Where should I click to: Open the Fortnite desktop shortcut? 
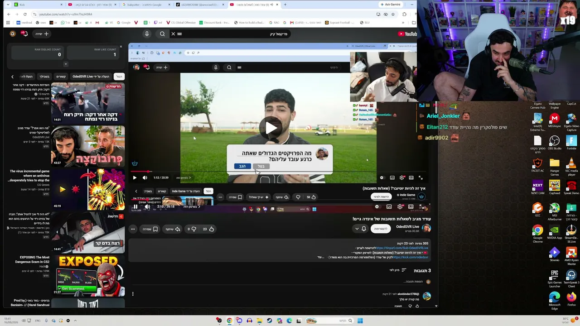(571, 142)
